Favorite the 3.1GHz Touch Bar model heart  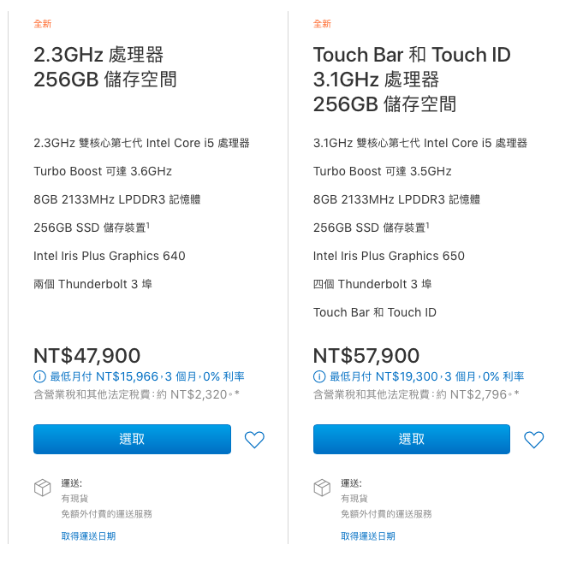(x=534, y=440)
